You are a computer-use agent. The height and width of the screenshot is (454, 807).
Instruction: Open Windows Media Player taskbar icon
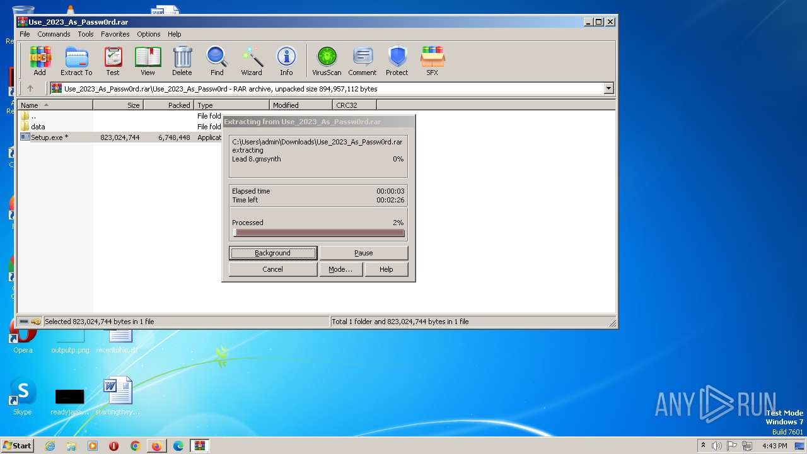click(93, 446)
